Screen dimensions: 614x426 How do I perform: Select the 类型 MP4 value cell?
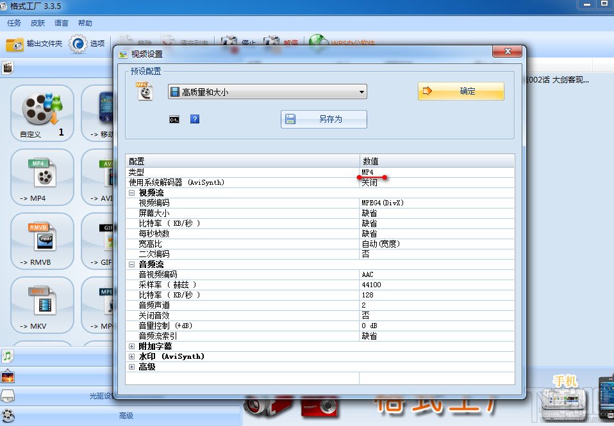point(436,172)
